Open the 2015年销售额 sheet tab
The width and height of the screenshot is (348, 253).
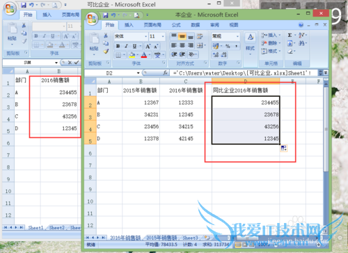coord(161,238)
